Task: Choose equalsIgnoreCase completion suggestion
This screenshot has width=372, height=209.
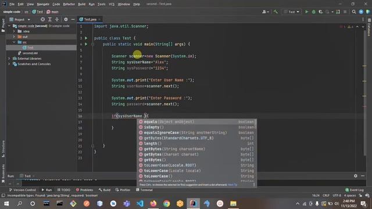Action: click(x=196, y=133)
